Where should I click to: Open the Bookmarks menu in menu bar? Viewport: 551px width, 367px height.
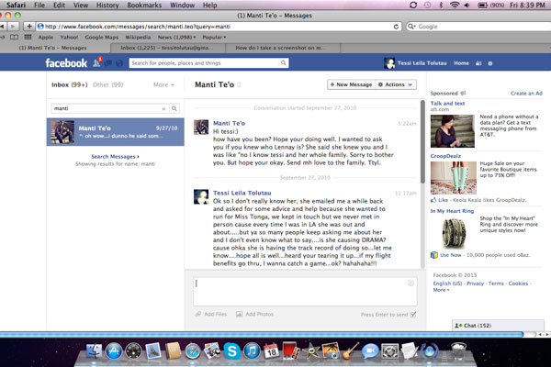pos(141,6)
